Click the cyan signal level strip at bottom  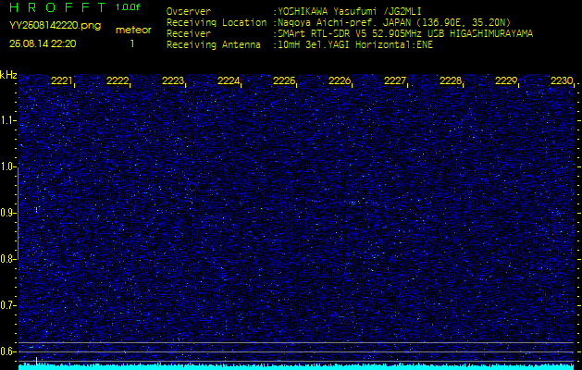click(297, 366)
